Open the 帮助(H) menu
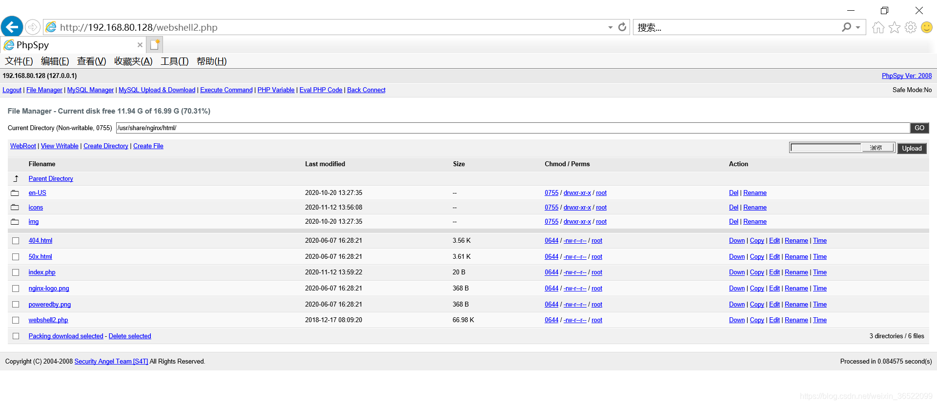The height and width of the screenshot is (405, 937). (x=211, y=61)
